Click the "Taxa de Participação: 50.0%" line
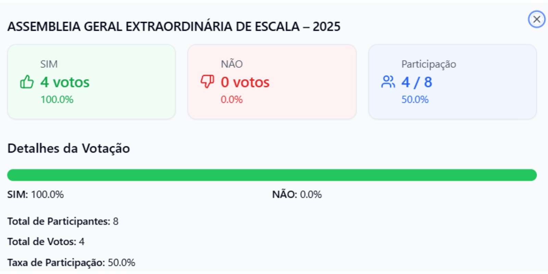The width and height of the screenshot is (548, 274). (x=71, y=263)
